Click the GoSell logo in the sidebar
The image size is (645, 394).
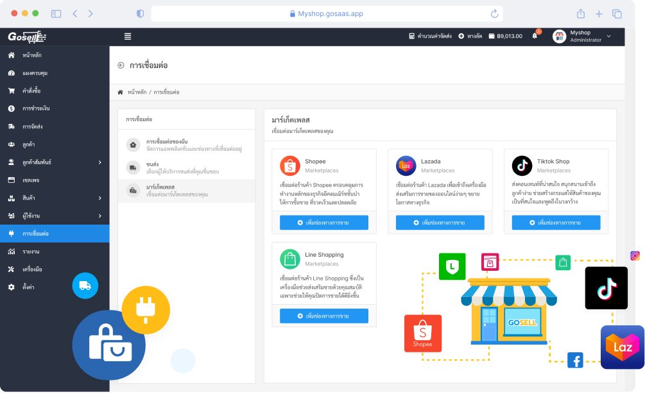(27, 37)
